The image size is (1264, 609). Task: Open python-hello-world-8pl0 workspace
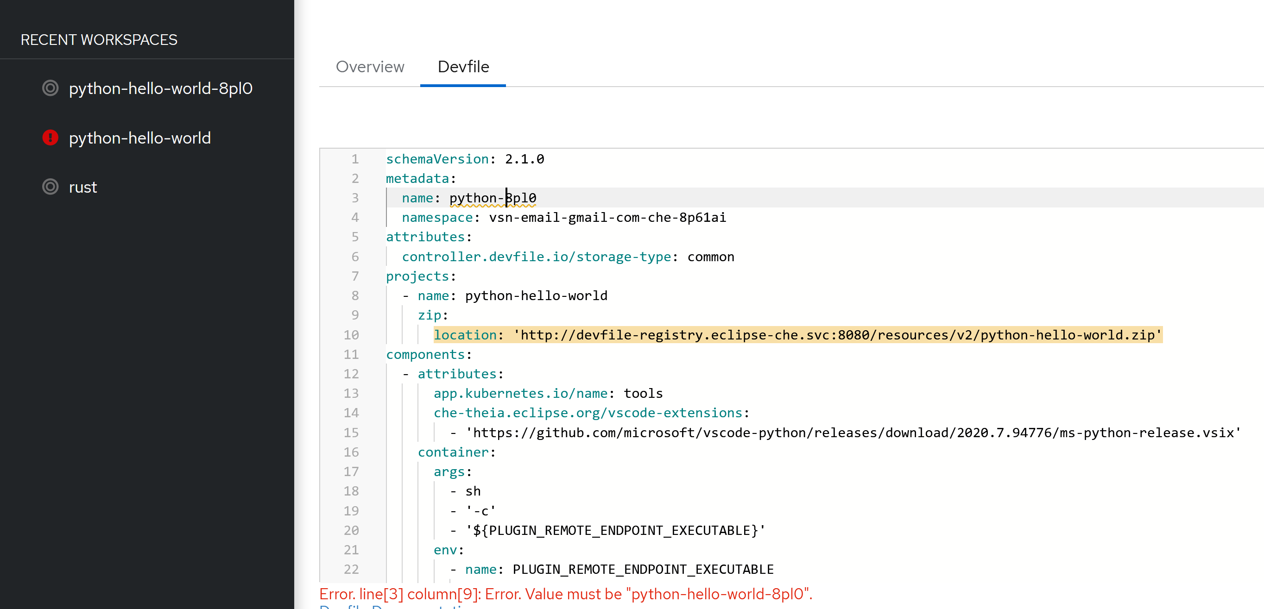point(160,88)
